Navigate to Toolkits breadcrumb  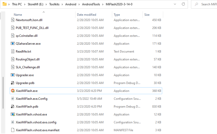pyautogui.click(x=54, y=4)
